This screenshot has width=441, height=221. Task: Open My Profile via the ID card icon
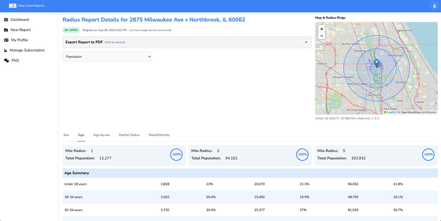pyautogui.click(x=6, y=40)
